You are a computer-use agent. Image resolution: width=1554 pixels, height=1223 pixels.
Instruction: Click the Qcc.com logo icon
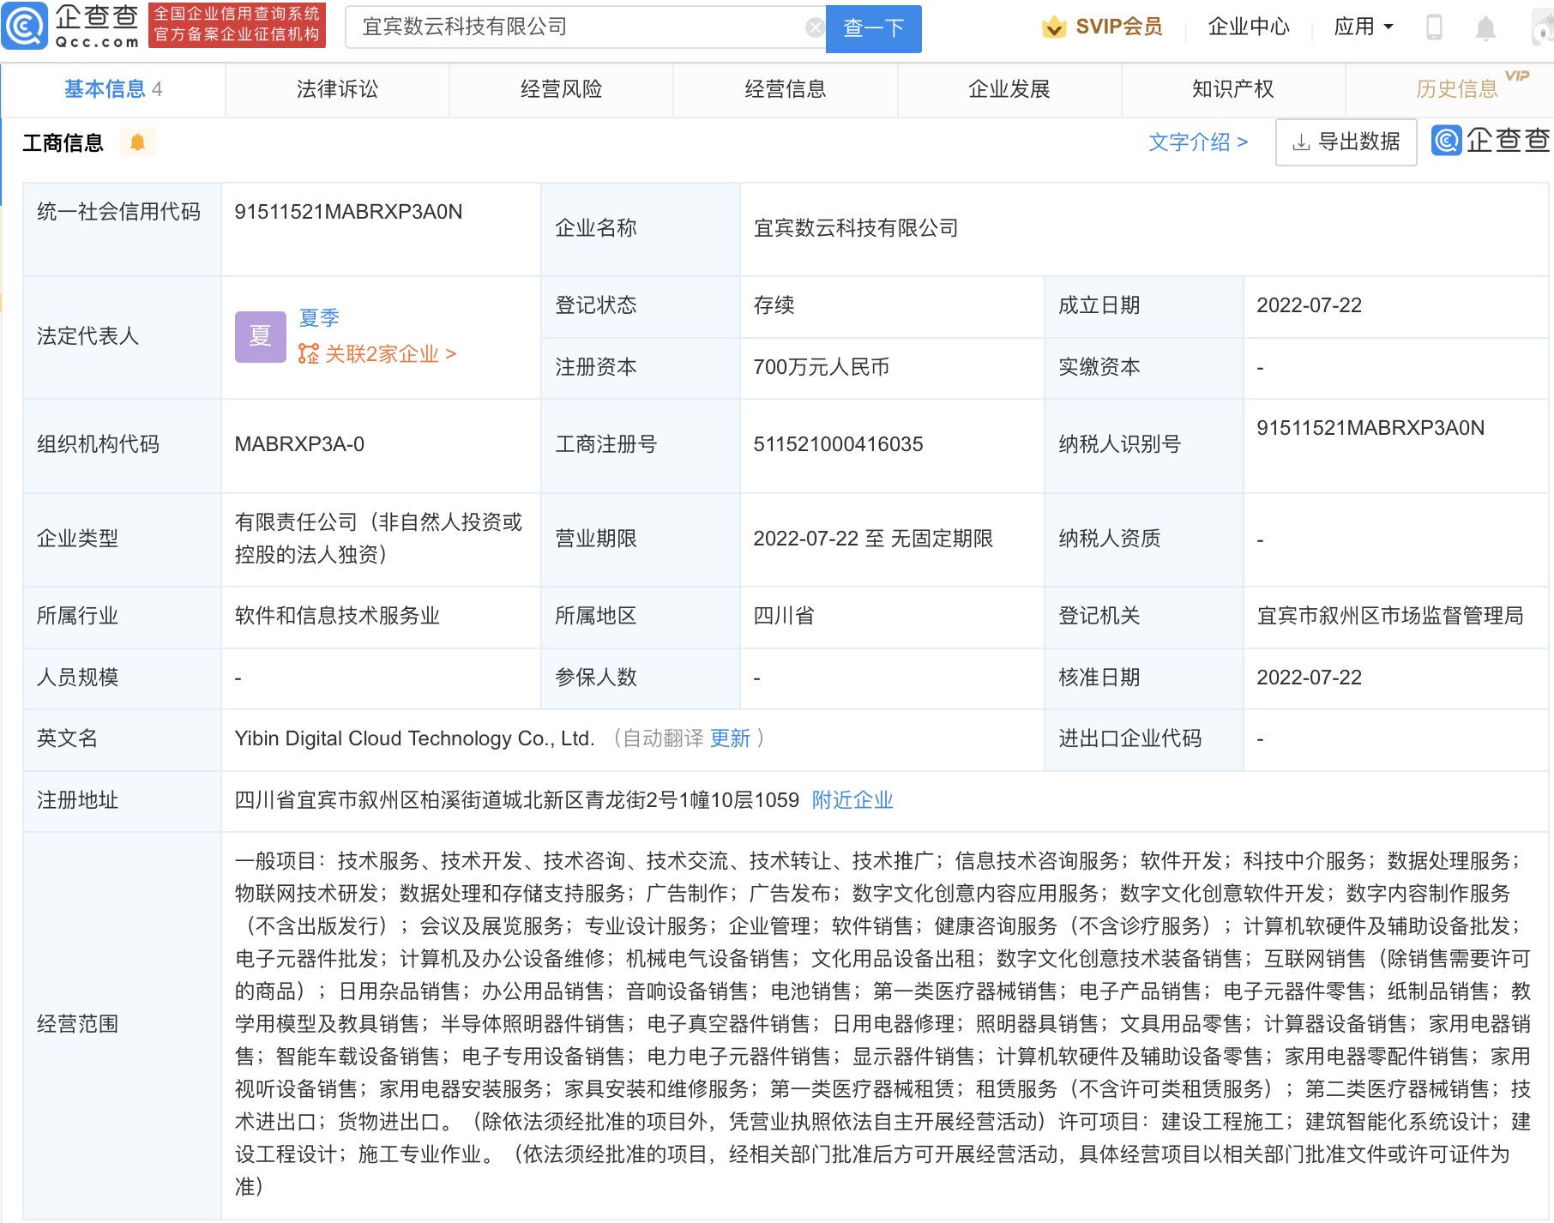(x=24, y=26)
